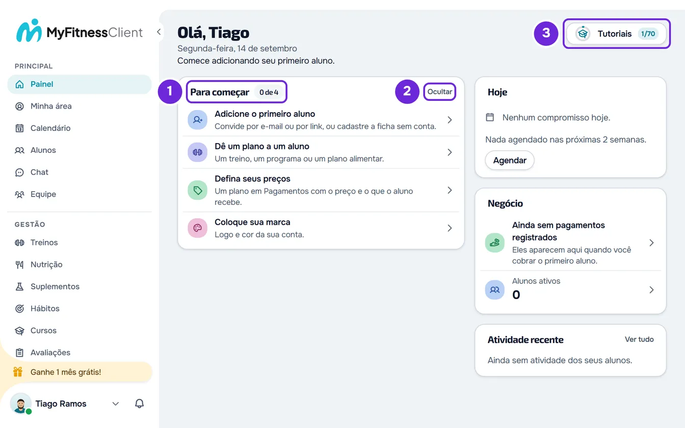Viewport: 685px width, 428px height.
Task: Expand the Tiago Ramos account menu chevron
Action: click(116, 404)
